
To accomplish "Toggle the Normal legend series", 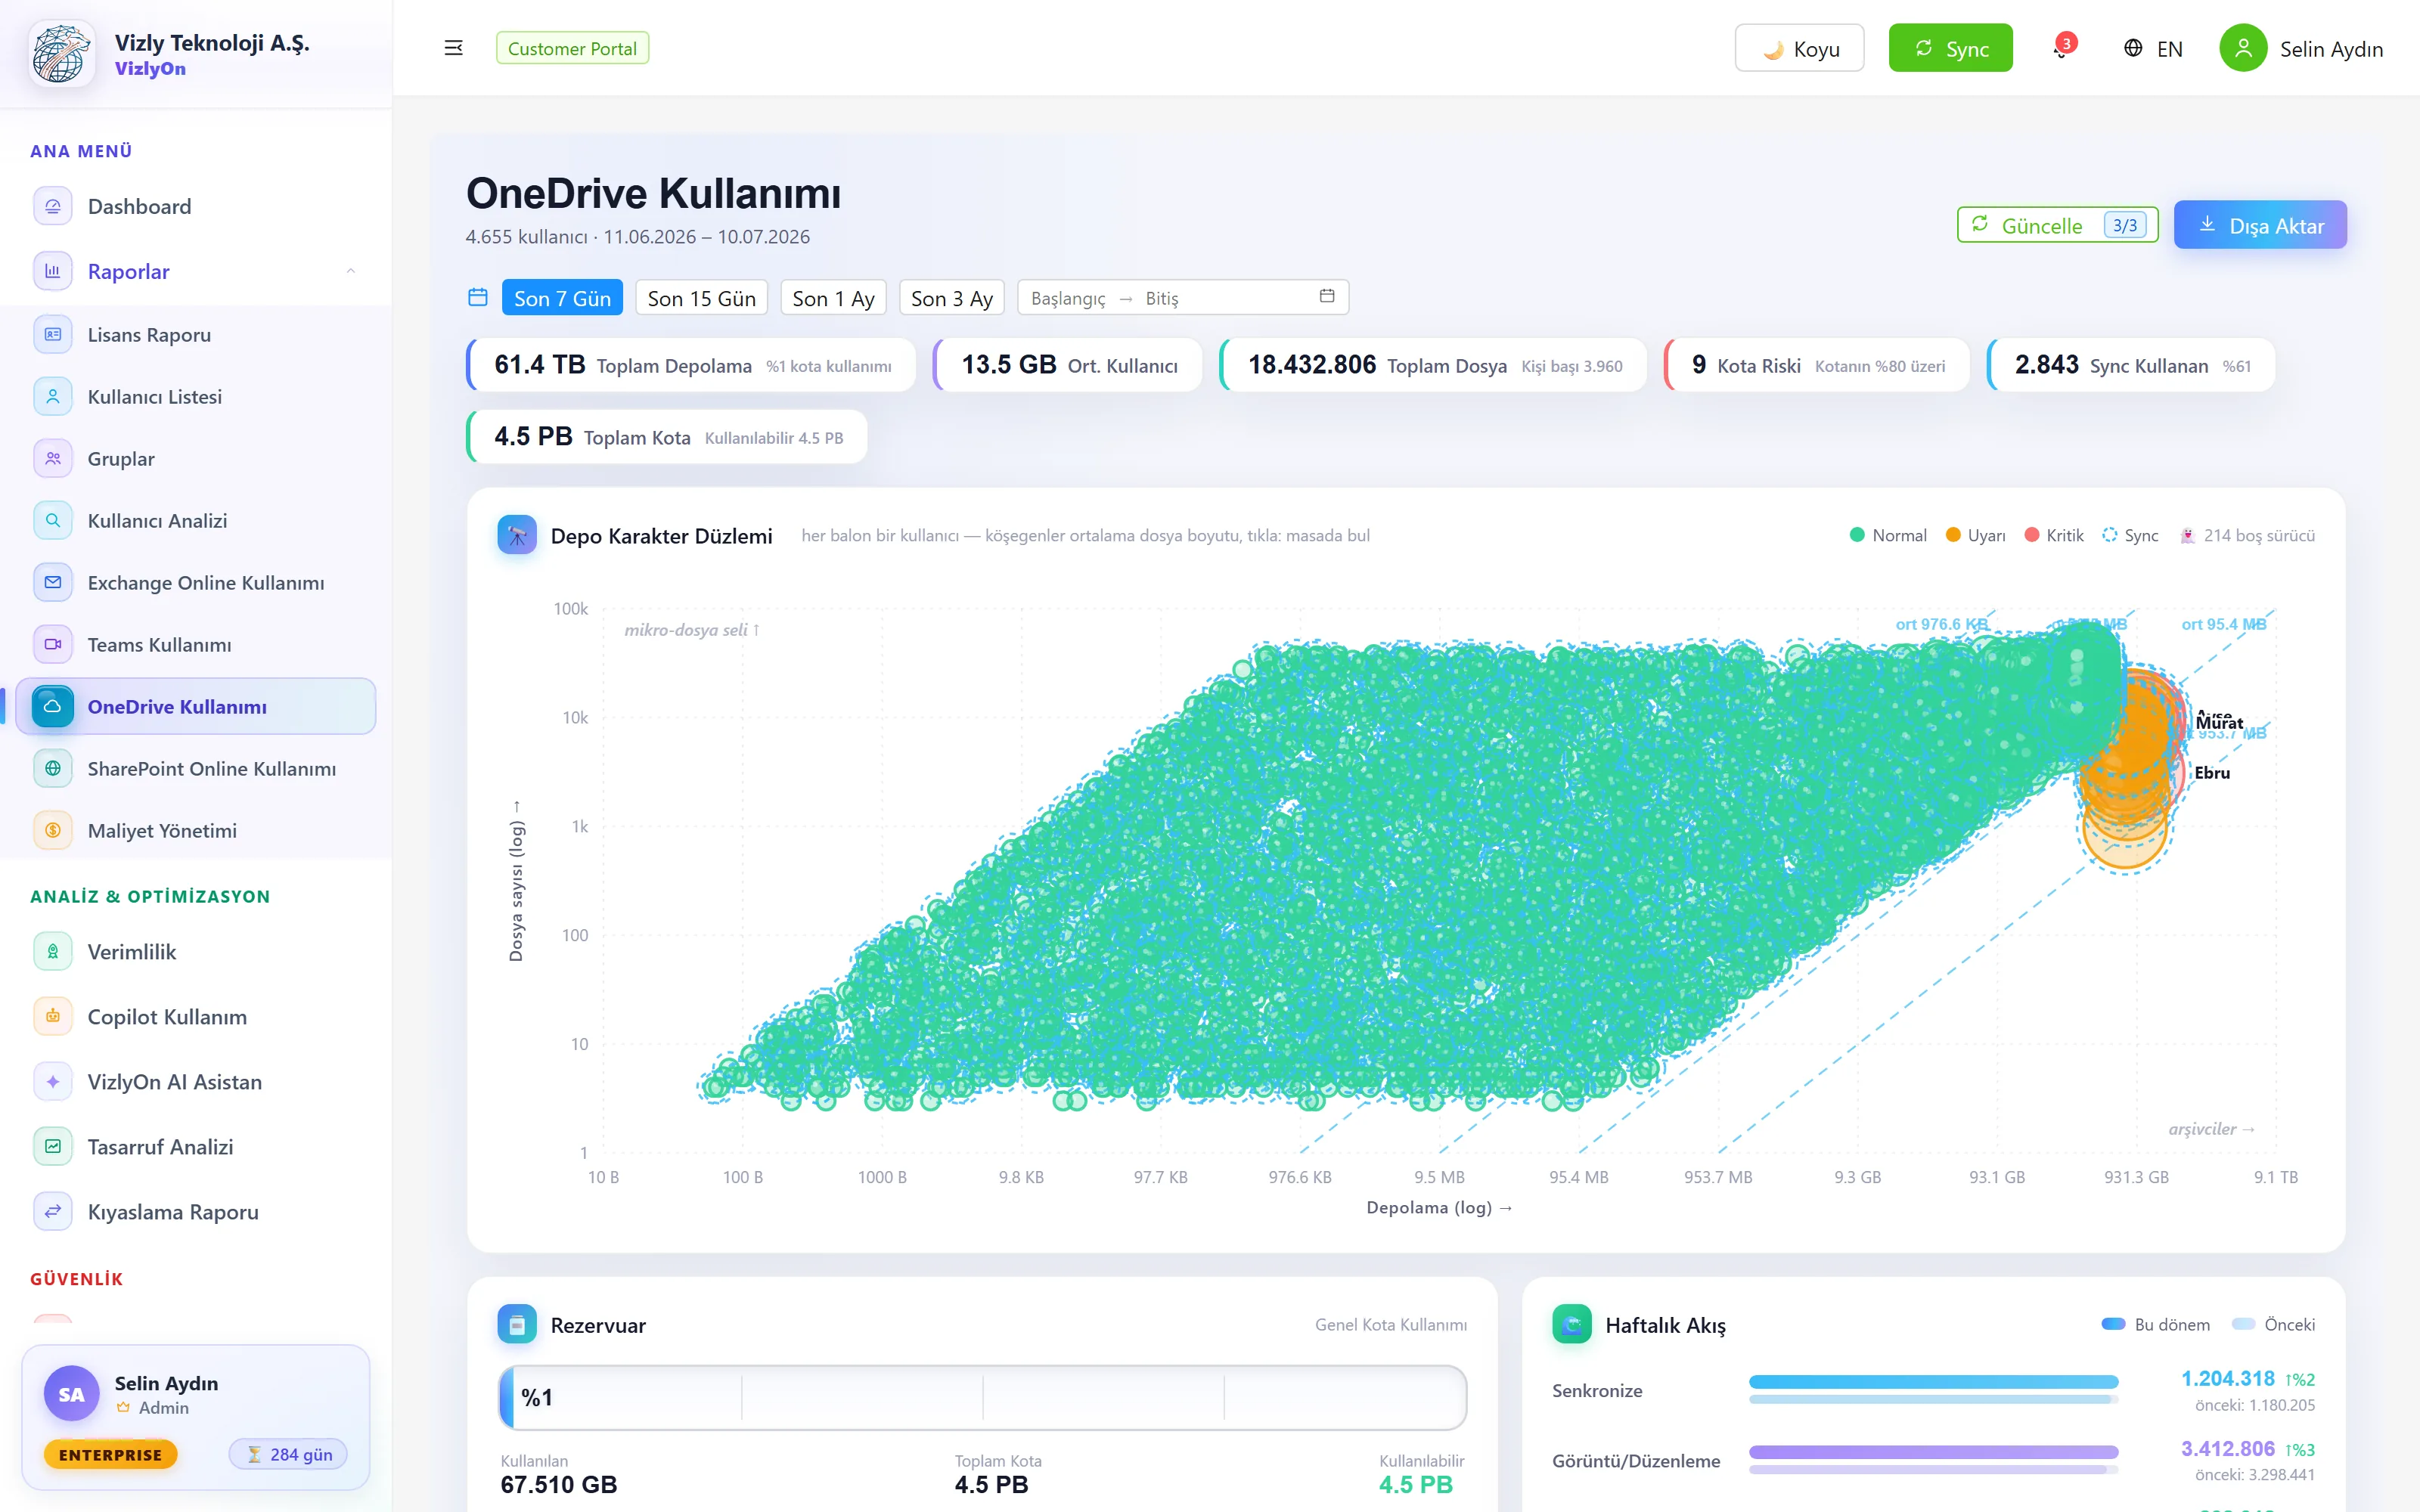I will tap(1888, 535).
